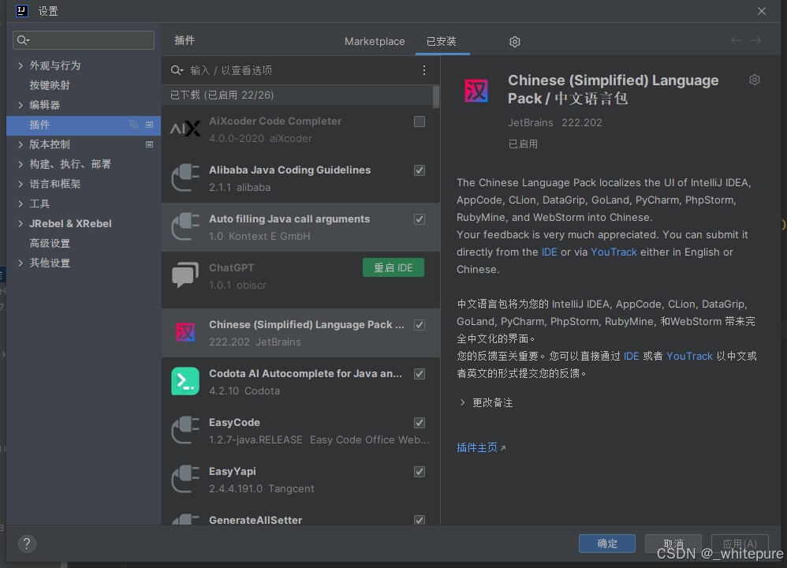Screen dimensions: 787x568
Task: Expand the 外观与行为 tree node
Action: (20, 65)
